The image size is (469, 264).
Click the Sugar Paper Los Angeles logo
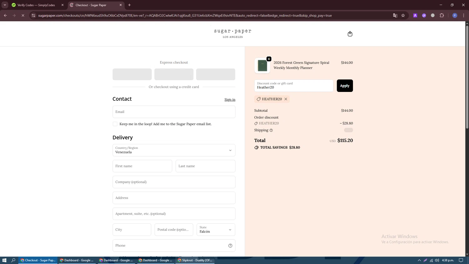(x=233, y=33)
